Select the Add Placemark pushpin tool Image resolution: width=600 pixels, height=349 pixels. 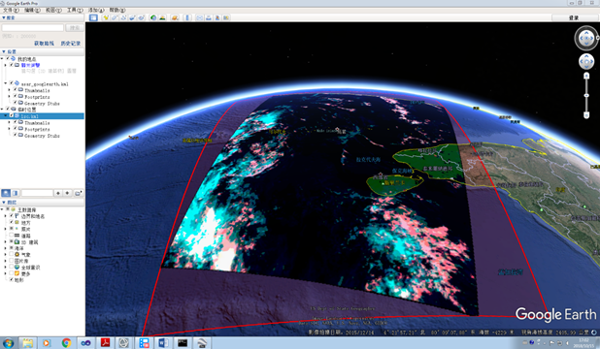106,17
